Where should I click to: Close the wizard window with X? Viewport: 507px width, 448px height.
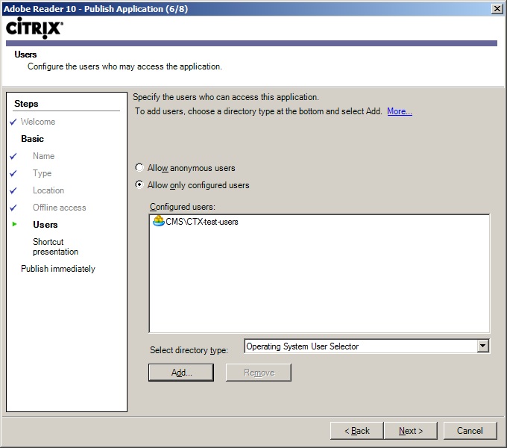[x=497, y=9]
